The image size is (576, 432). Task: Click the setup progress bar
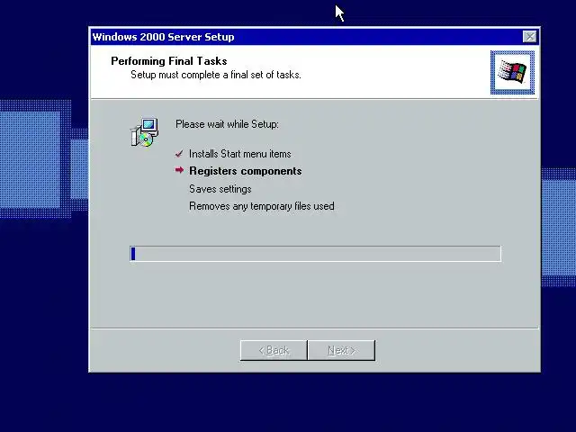coord(316,254)
